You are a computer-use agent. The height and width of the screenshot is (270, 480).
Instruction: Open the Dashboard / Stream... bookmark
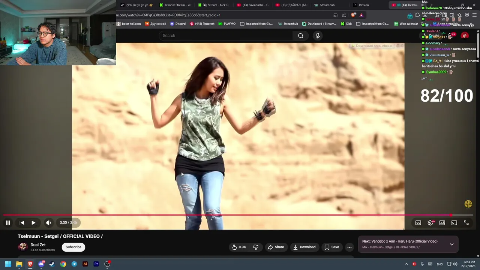(319, 24)
